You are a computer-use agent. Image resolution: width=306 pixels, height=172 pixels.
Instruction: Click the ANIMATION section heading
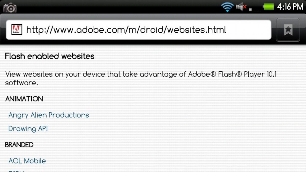[24, 99]
